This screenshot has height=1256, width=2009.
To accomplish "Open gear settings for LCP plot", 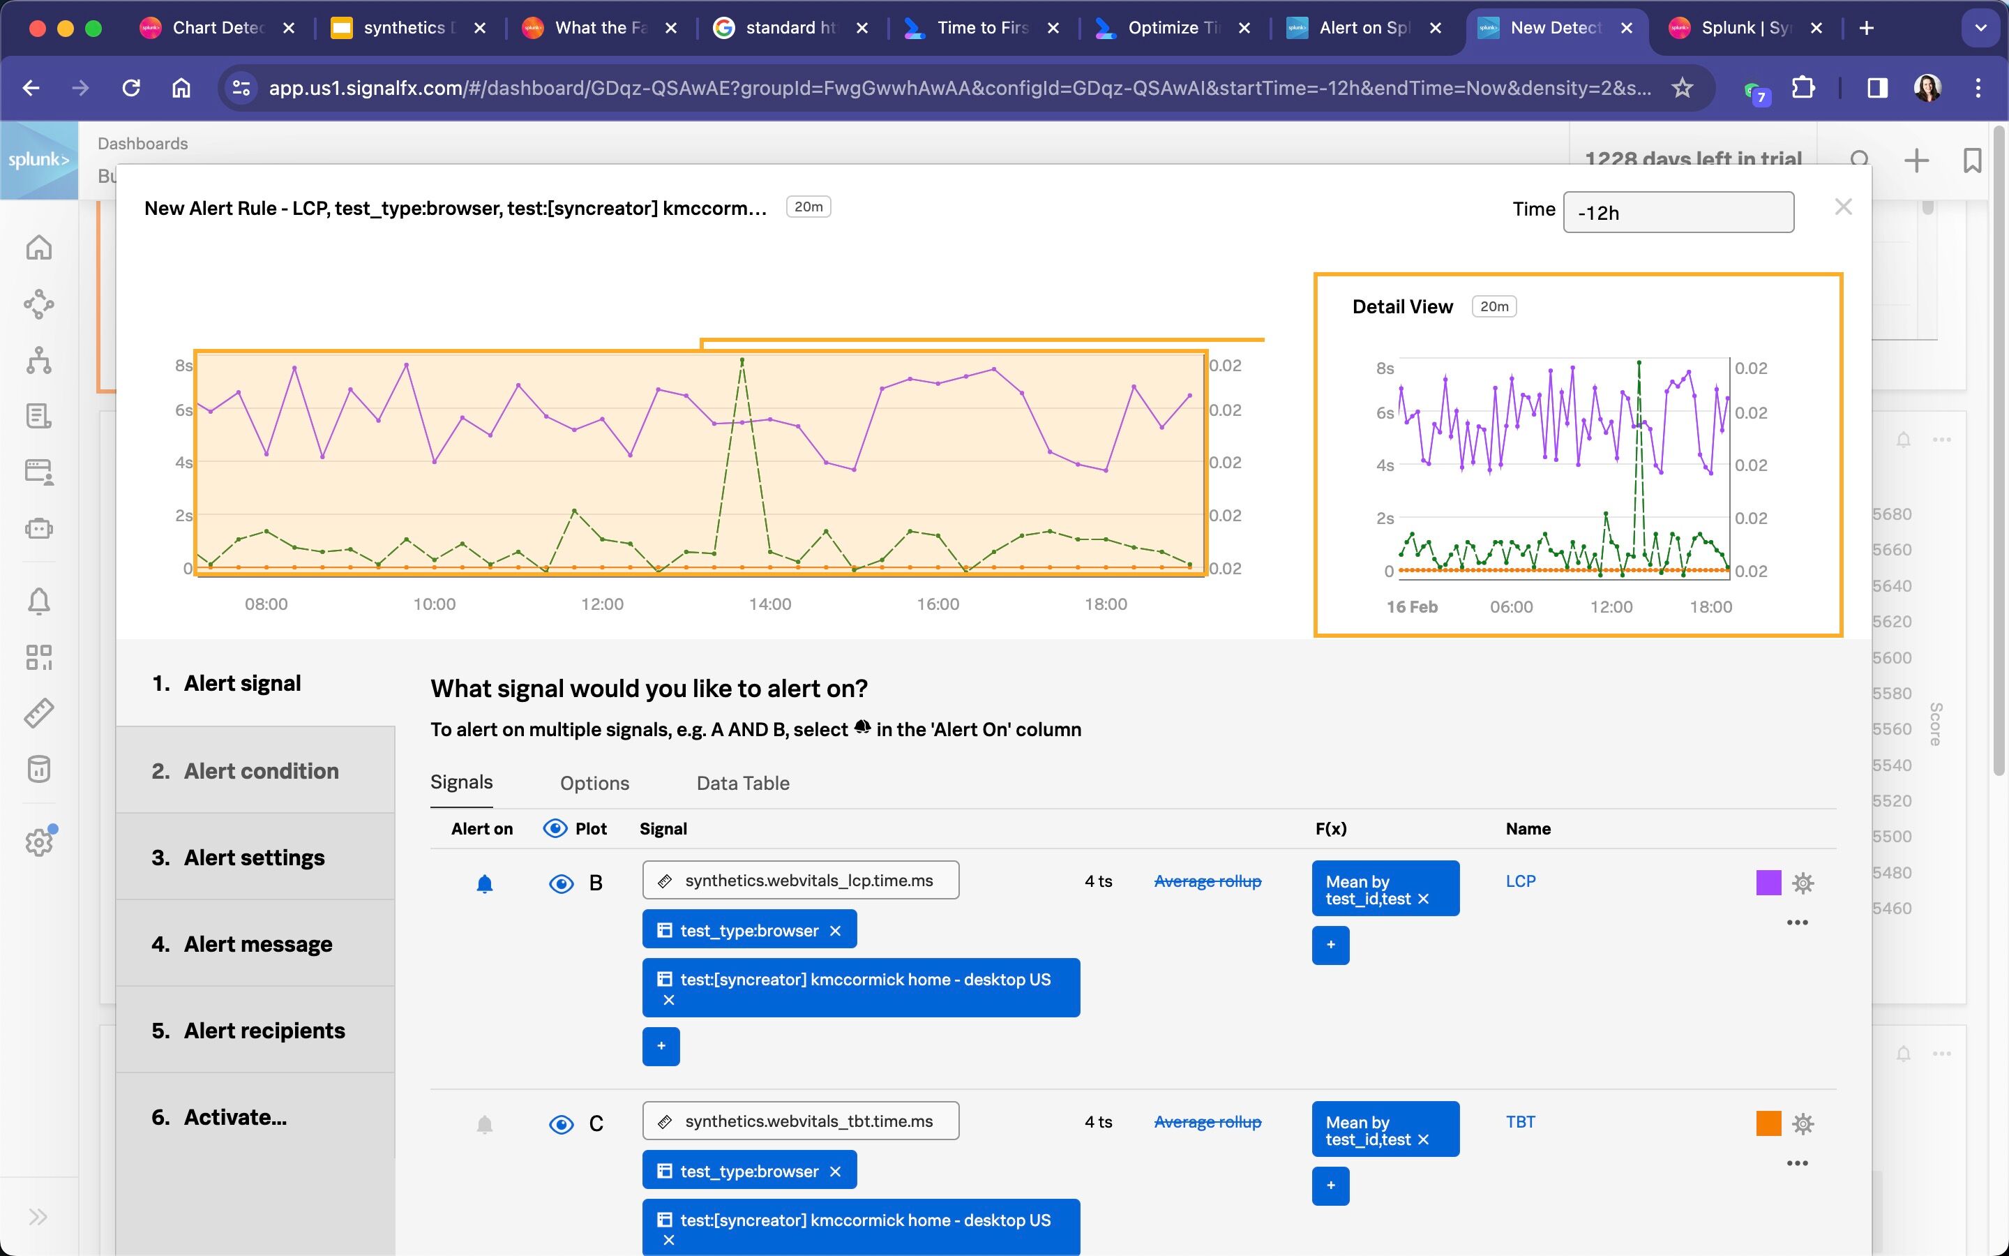I will coord(1803,882).
